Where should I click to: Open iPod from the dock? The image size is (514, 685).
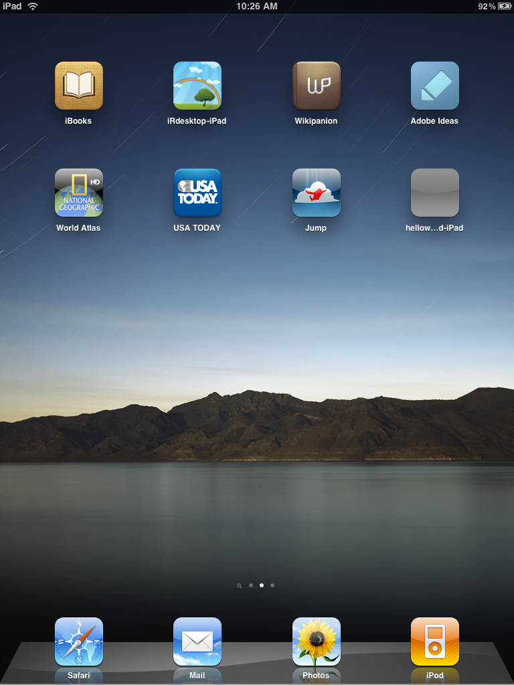(435, 642)
